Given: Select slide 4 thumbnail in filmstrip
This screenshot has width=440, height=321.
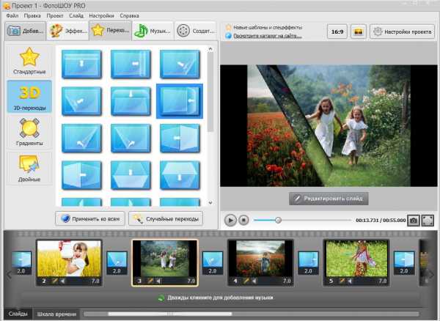Looking at the screenshot, I should (x=260, y=262).
